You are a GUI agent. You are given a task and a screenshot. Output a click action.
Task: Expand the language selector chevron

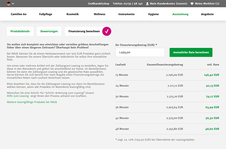(x=13, y=3)
